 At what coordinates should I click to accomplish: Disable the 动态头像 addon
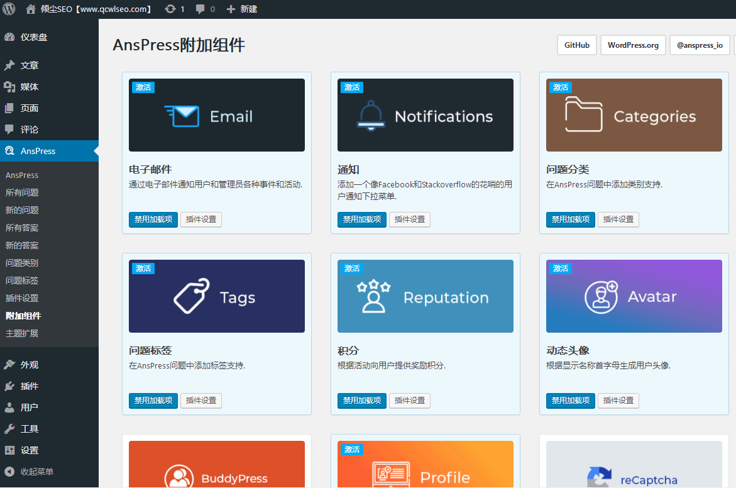click(570, 401)
